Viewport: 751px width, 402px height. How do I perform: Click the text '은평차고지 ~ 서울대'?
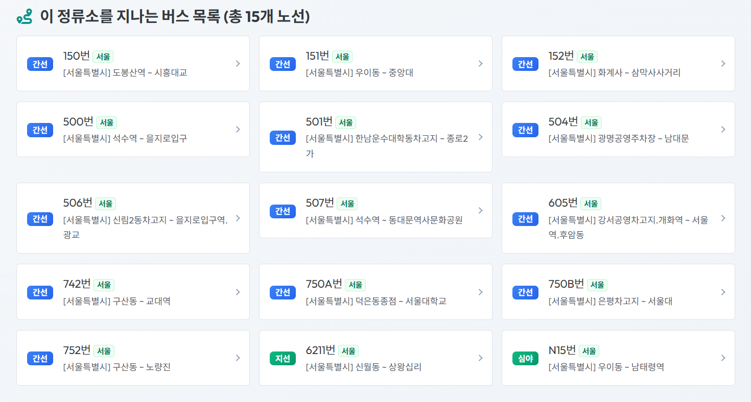635,301
